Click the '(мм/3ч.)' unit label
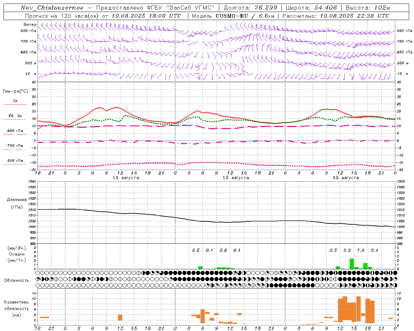Image resolution: width=414 pixels, height=331 pixels. [17, 248]
